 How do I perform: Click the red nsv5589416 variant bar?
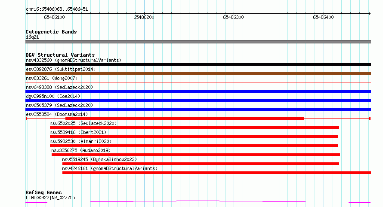tap(194, 137)
